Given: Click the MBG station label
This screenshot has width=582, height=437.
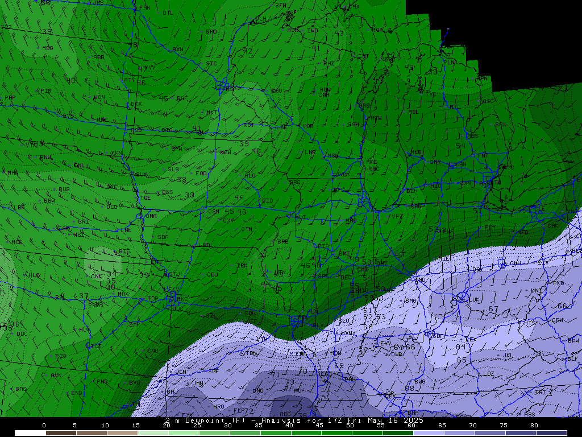Looking at the screenshot, I should click(48, 48).
